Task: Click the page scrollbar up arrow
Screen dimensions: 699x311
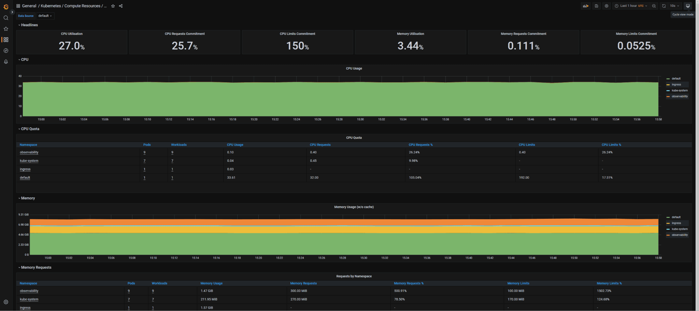Action: coord(697,2)
